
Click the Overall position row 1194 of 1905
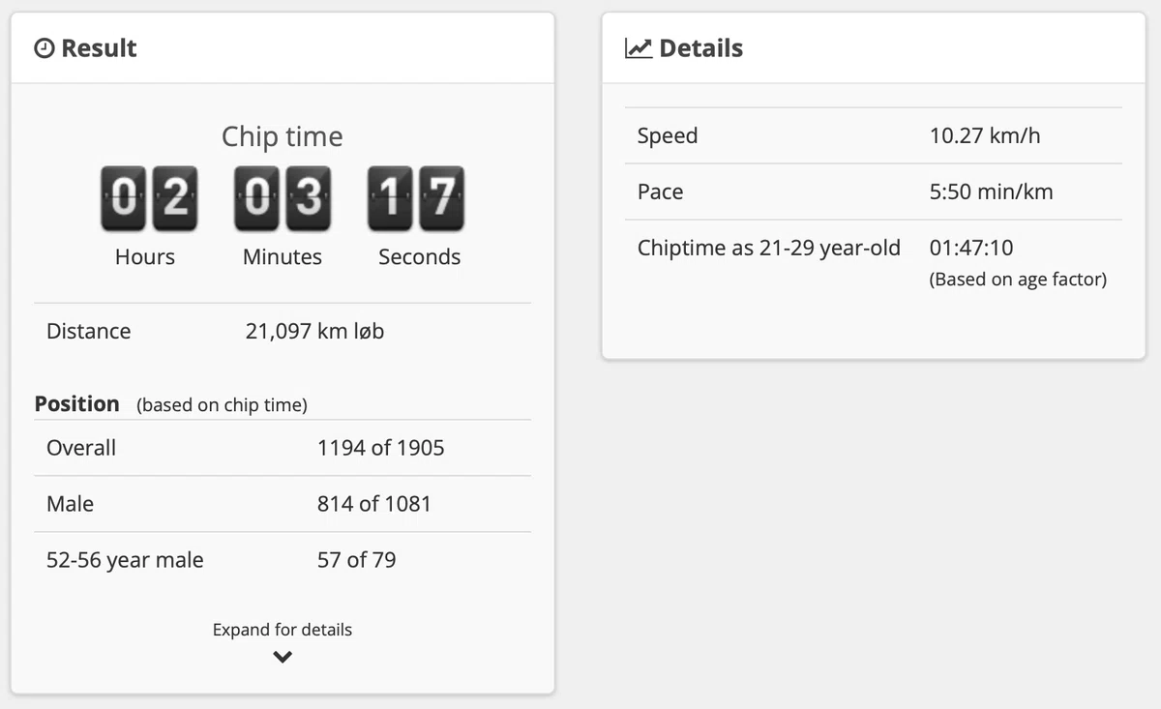tap(283, 448)
